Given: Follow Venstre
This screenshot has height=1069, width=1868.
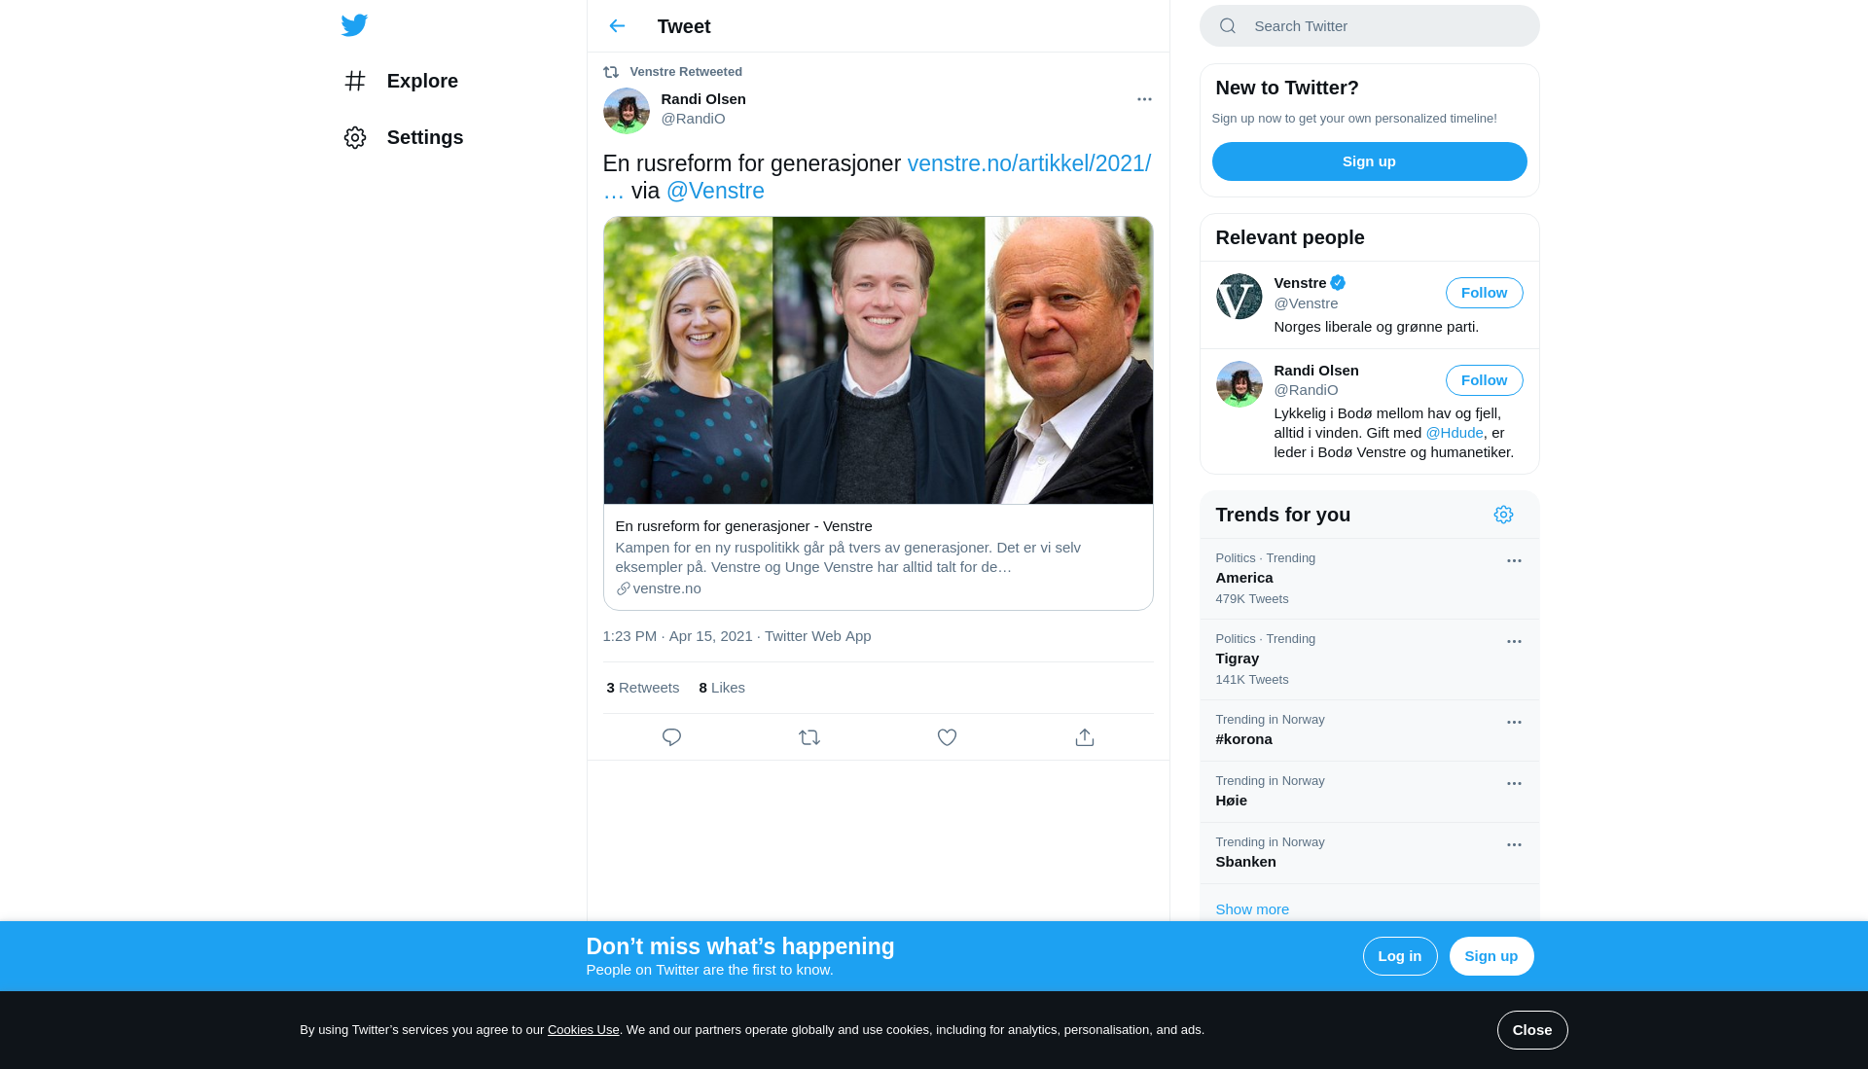Looking at the screenshot, I should pos(1484,293).
